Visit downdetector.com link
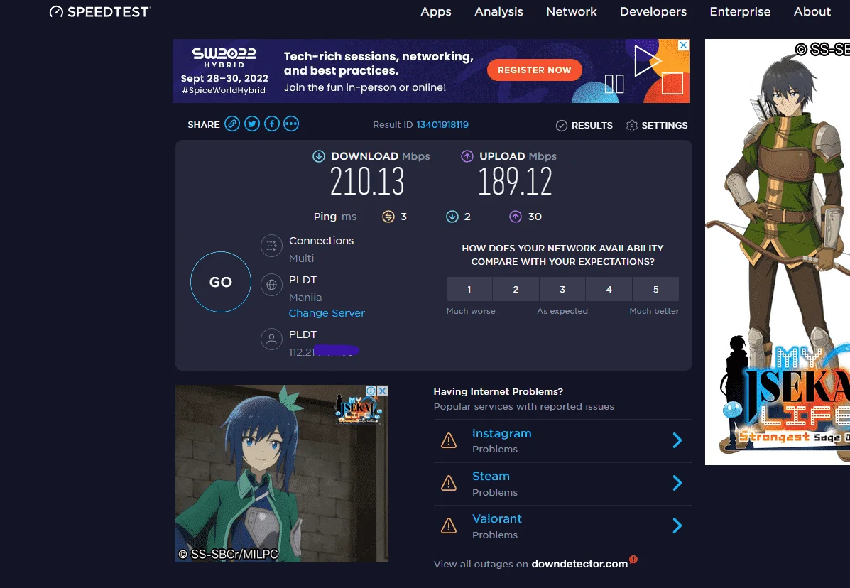Screen dimensions: 850x588 click(579, 564)
